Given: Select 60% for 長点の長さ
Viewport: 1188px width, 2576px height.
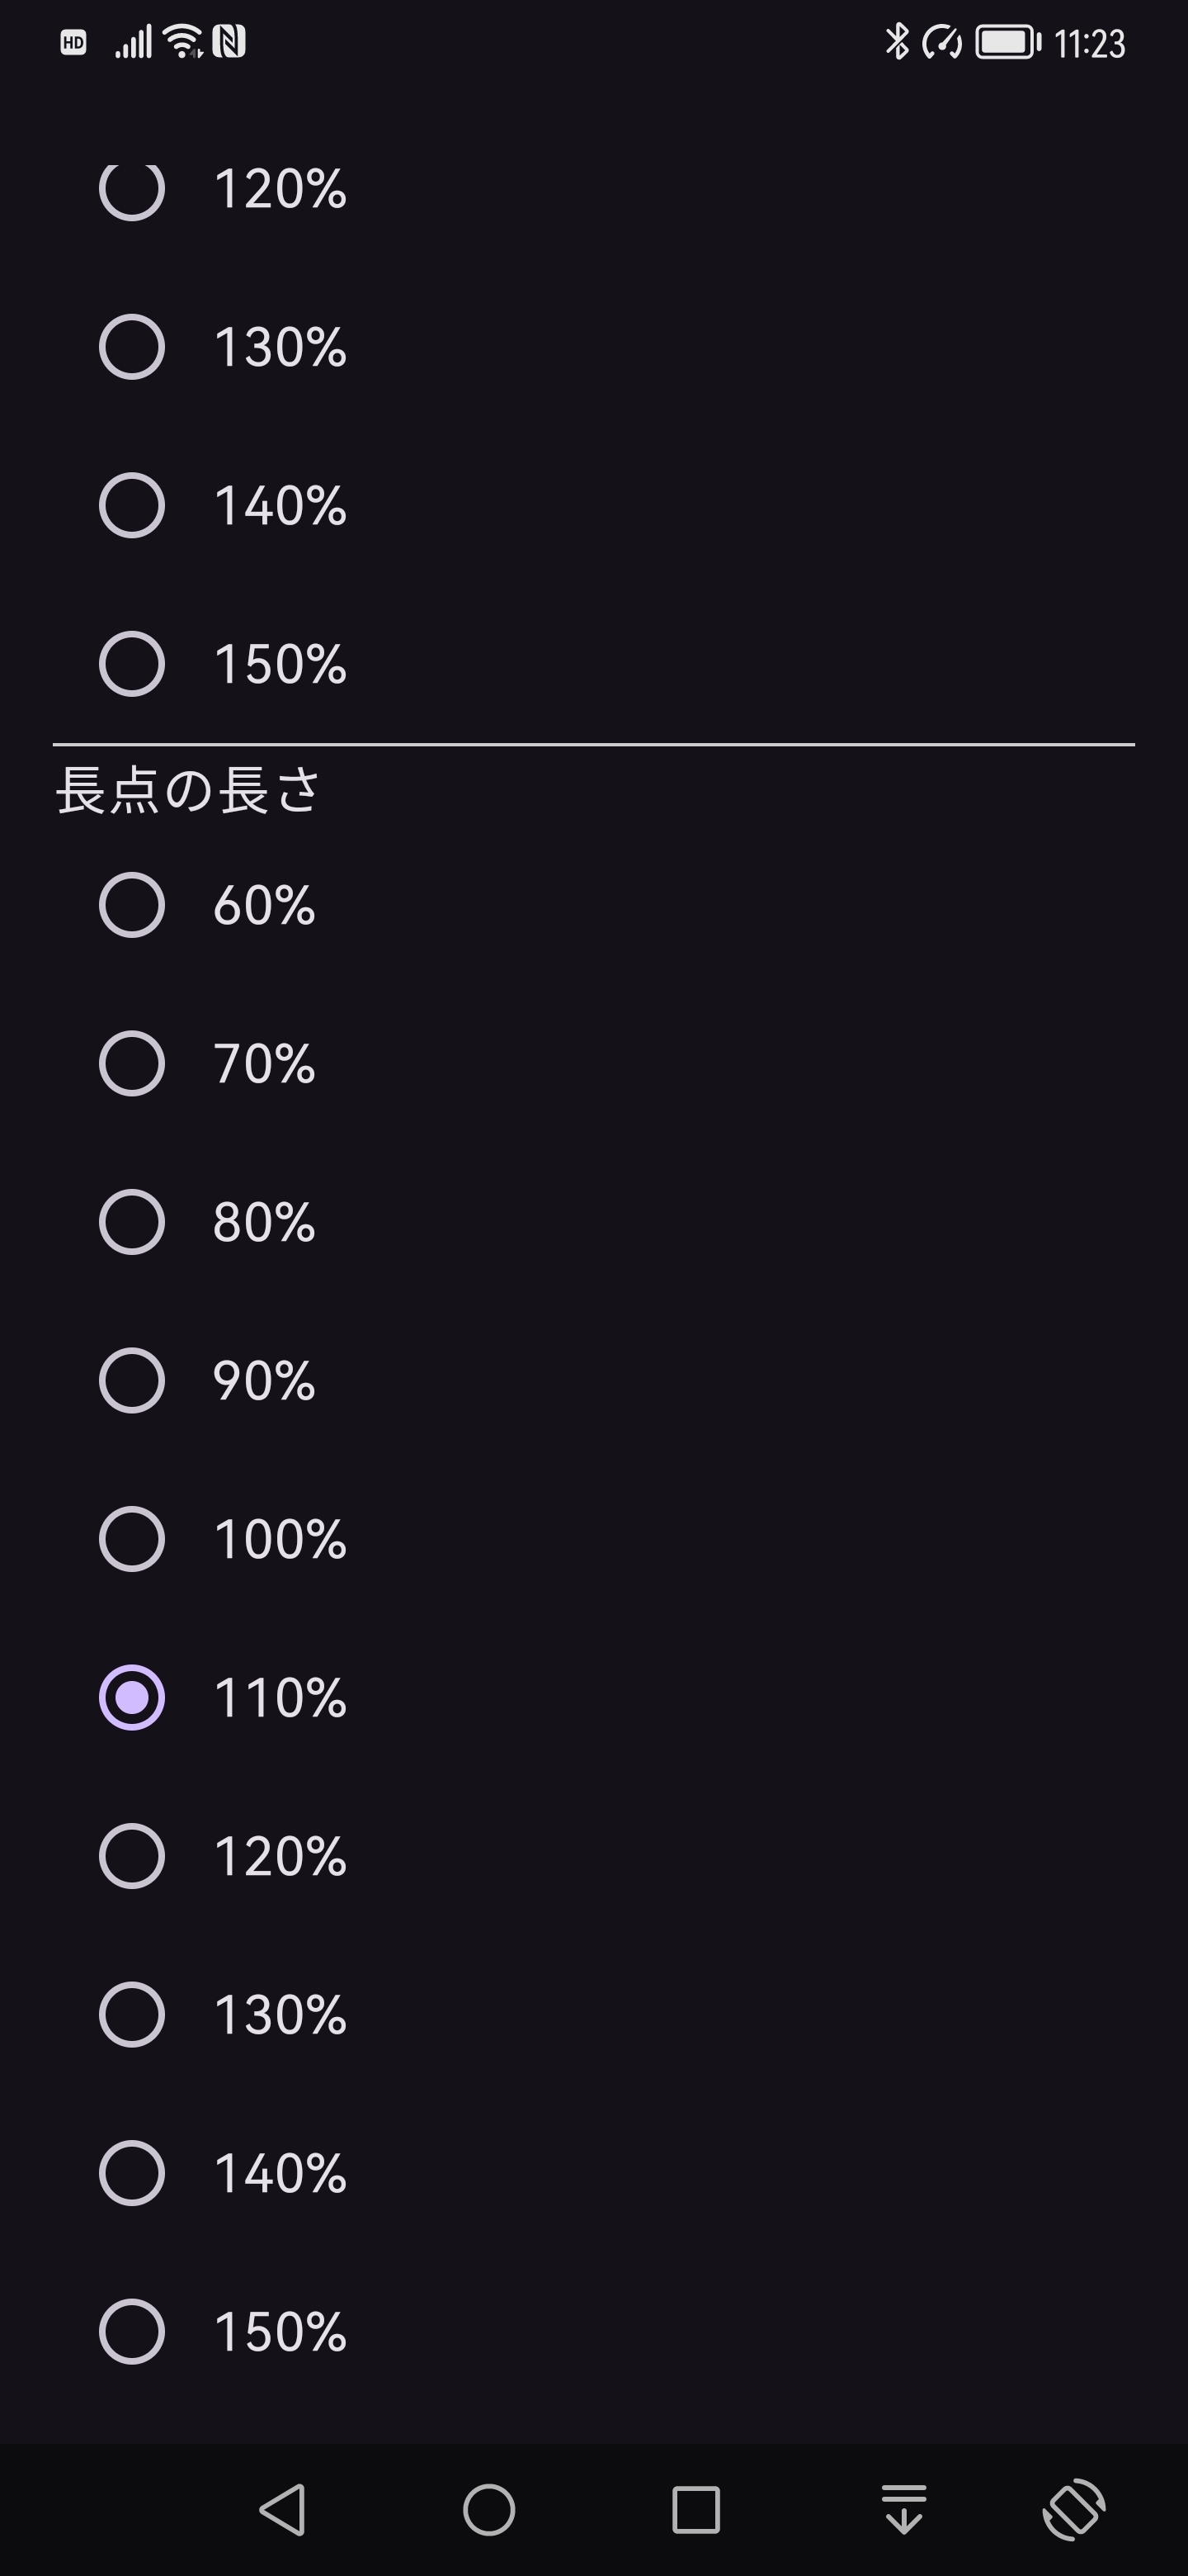Looking at the screenshot, I should pos(132,905).
